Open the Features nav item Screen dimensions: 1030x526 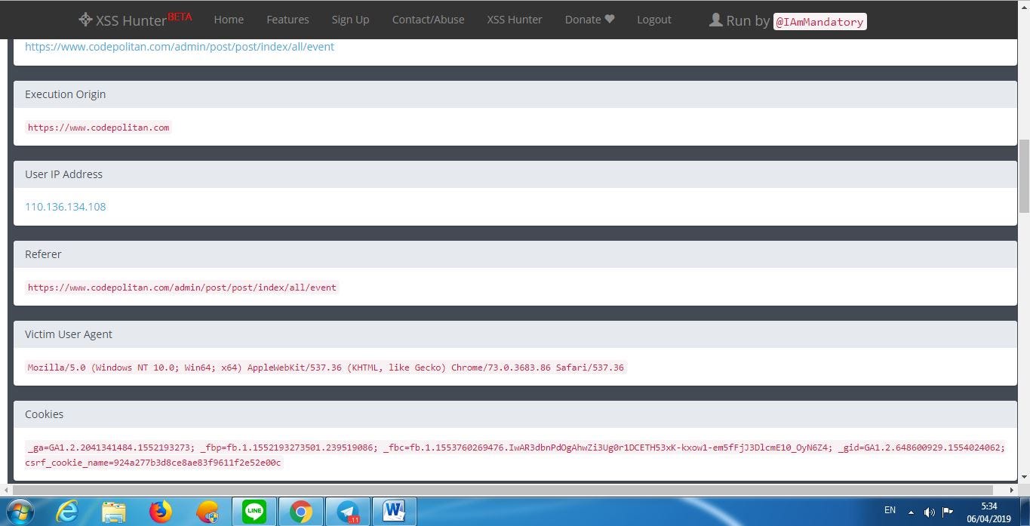287,20
